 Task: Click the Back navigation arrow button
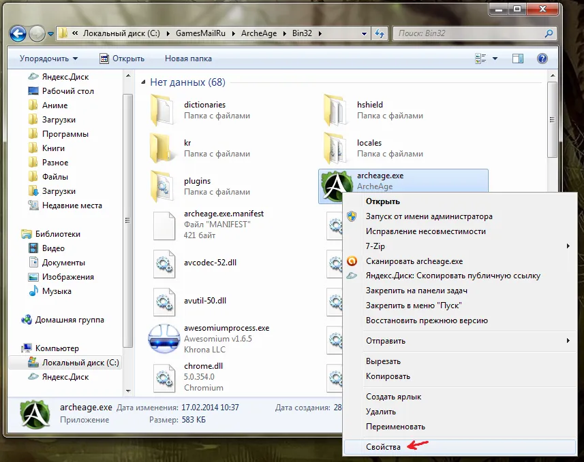click(x=18, y=33)
